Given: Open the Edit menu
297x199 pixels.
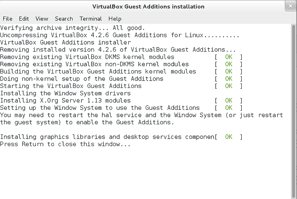Looking at the screenshot, I should click(24, 19).
